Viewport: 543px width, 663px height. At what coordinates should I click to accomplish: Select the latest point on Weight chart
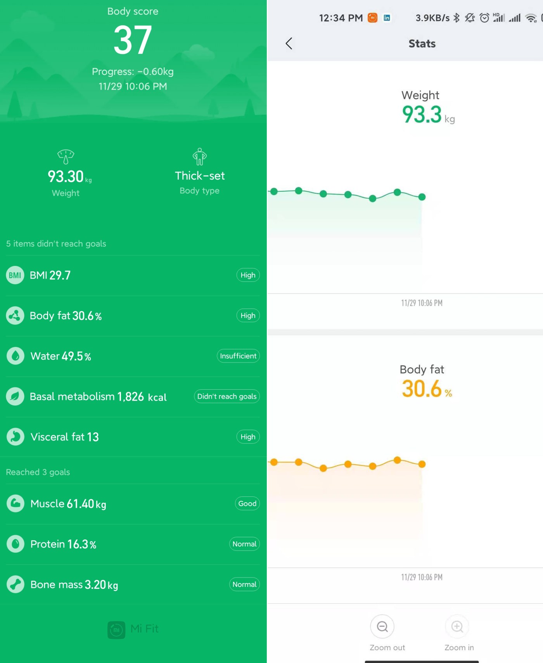coord(422,197)
